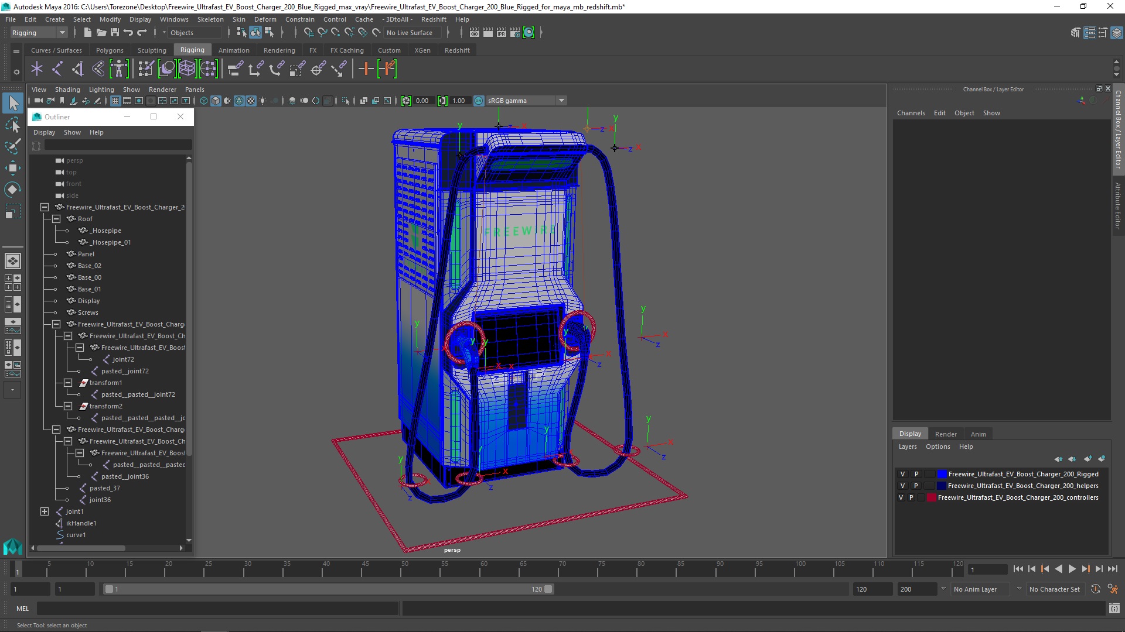The height and width of the screenshot is (632, 1125).
Task: Expand the joint1 node in Outliner
Action: tap(45, 511)
